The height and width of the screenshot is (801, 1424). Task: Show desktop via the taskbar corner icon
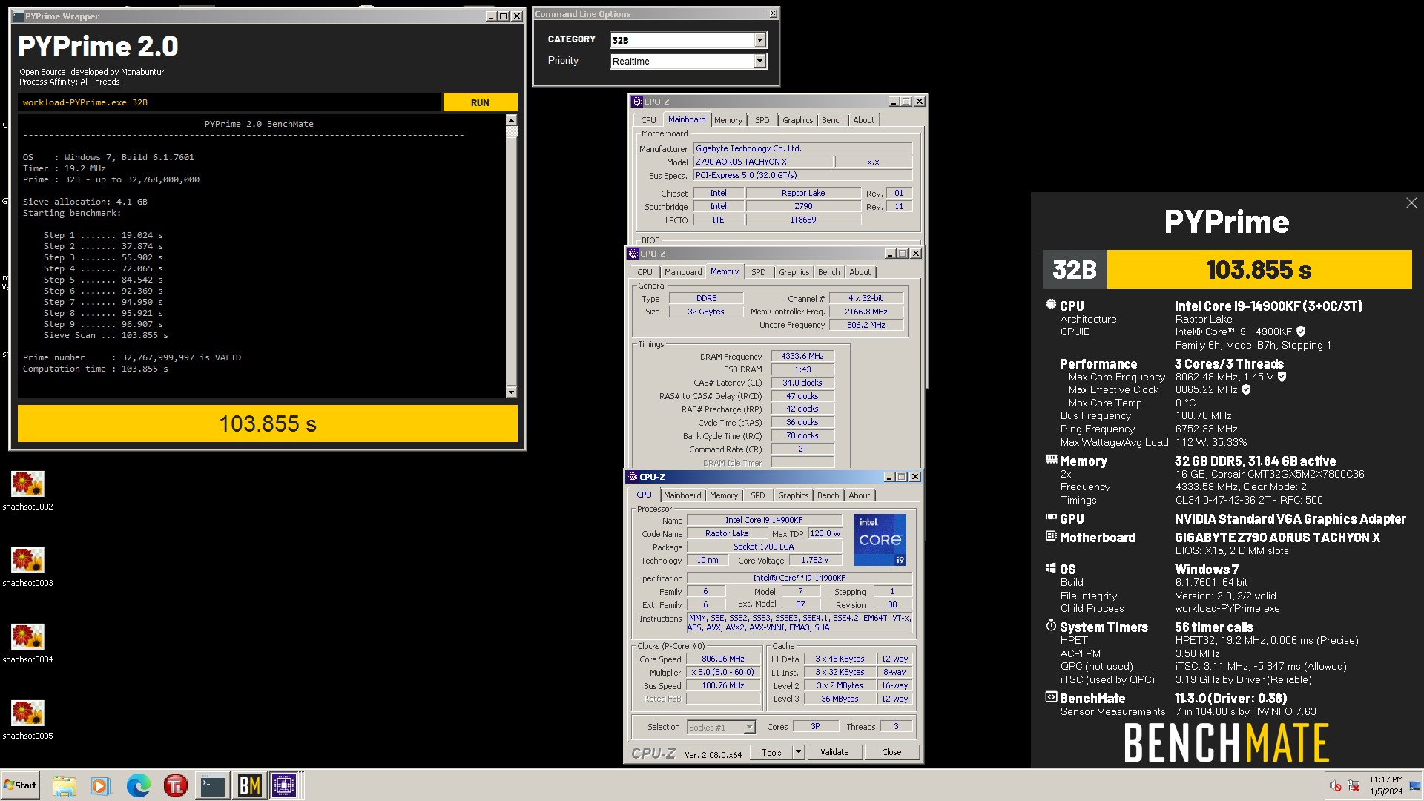pos(1415,786)
